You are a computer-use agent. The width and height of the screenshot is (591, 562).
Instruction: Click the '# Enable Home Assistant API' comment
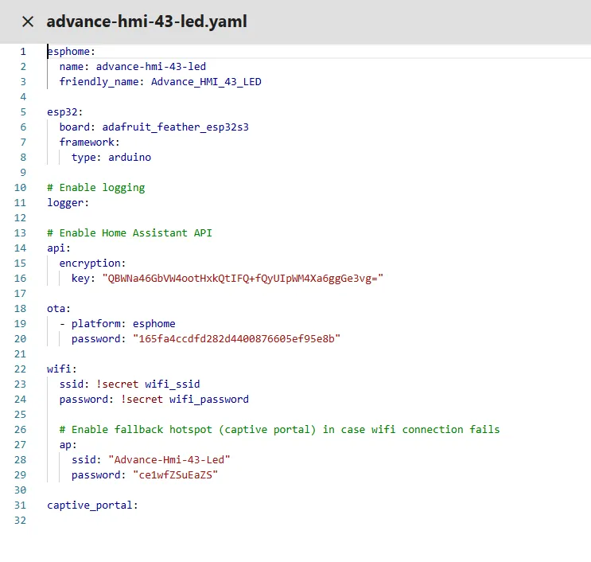pyautogui.click(x=130, y=233)
